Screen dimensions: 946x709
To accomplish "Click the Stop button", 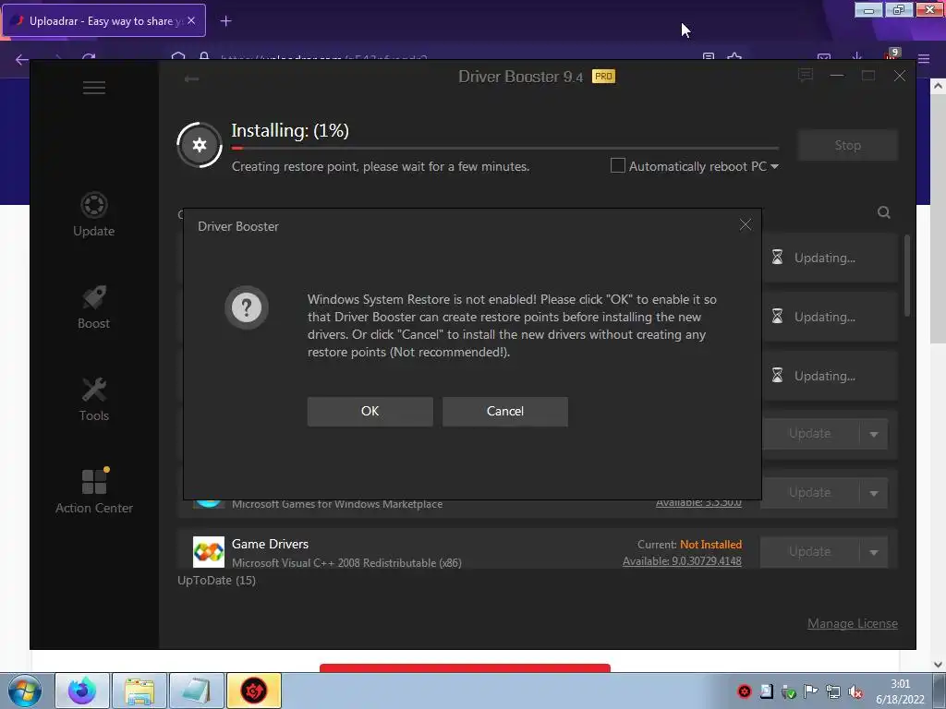I will click(x=847, y=145).
